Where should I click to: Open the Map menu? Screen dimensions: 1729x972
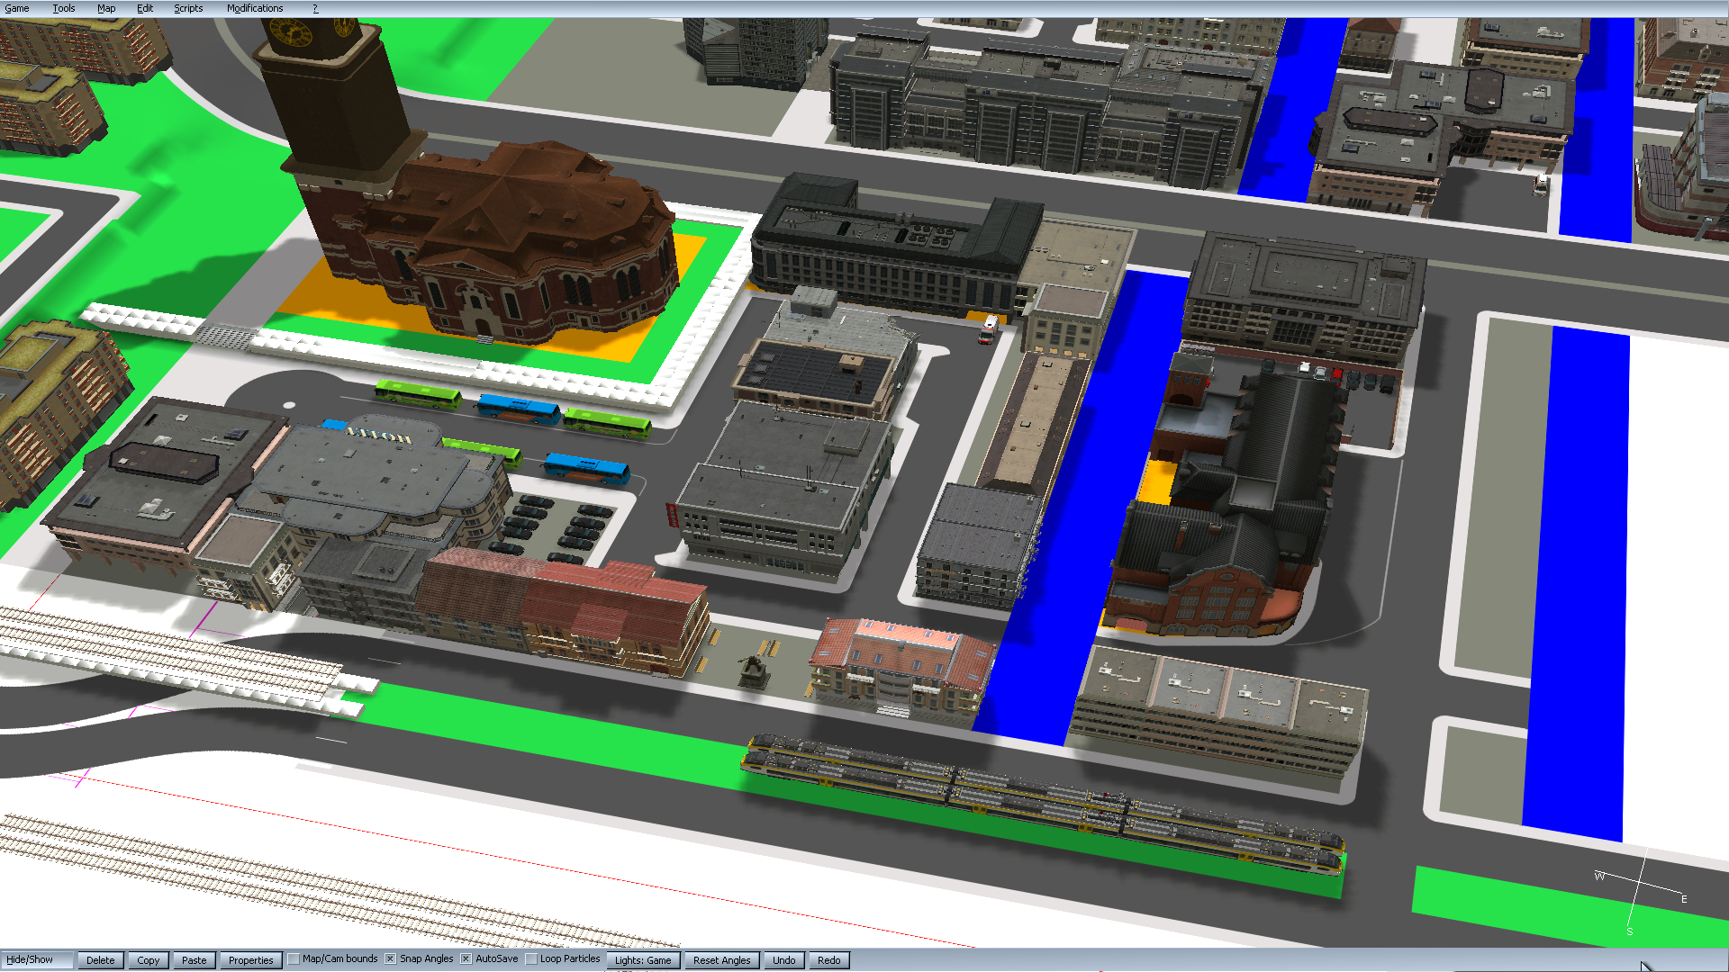pos(106,8)
